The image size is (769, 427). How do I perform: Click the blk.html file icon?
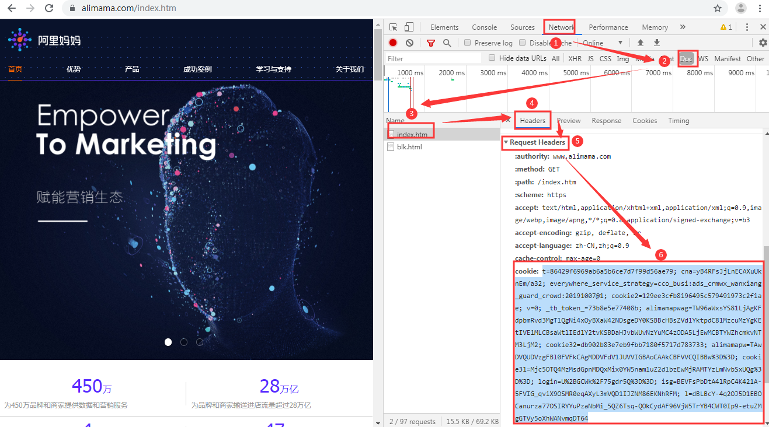point(392,147)
